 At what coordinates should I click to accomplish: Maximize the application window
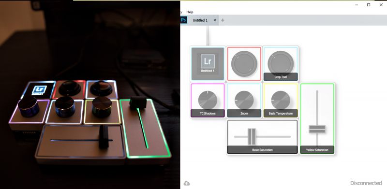click(369, 5)
